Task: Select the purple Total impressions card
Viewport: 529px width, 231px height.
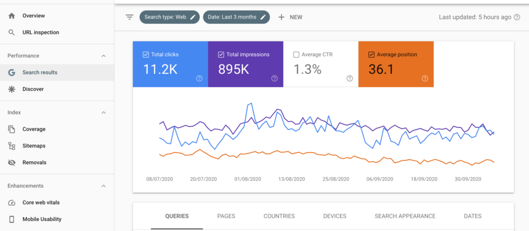Action: tap(245, 64)
